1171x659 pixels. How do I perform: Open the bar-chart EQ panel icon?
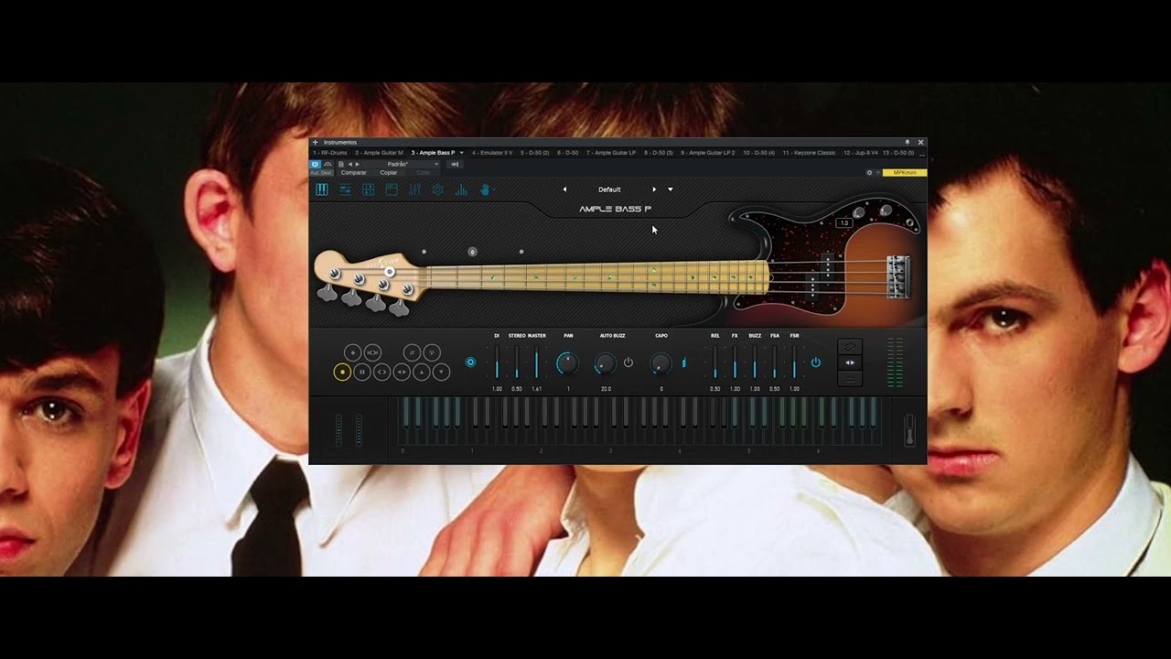point(461,189)
